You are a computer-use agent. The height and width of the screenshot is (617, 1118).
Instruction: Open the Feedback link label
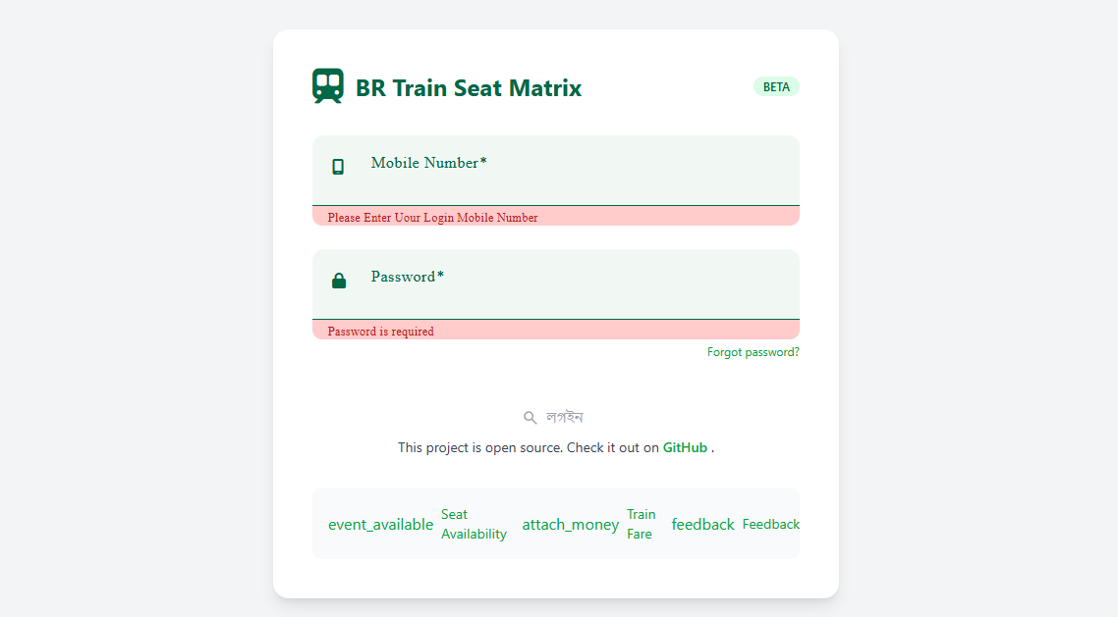[771, 525]
